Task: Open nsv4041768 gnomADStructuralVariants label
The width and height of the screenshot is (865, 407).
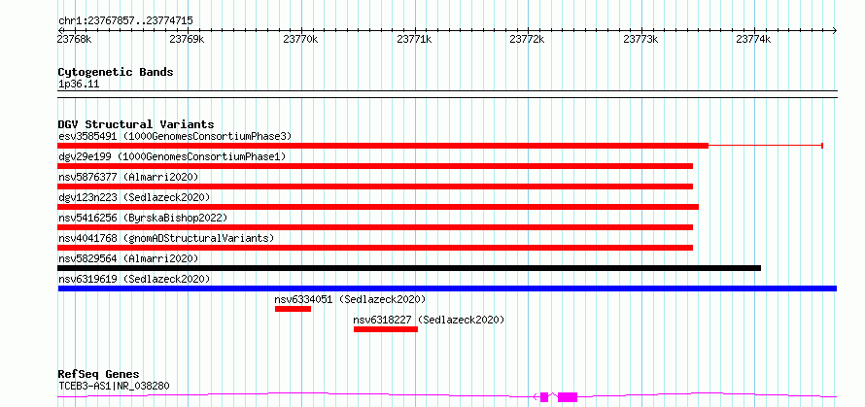Action: click(x=166, y=238)
